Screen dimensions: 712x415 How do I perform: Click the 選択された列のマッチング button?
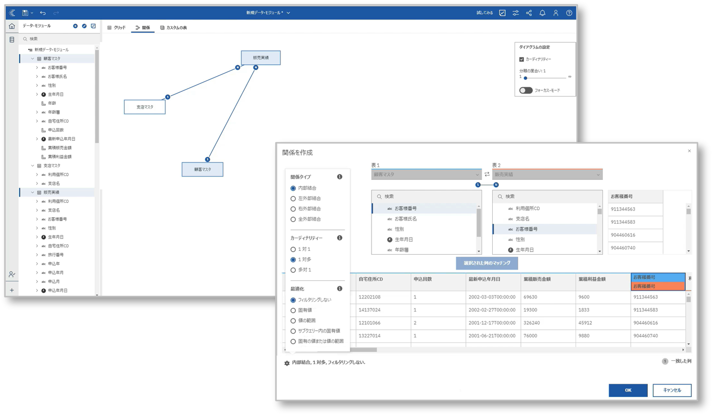486,263
